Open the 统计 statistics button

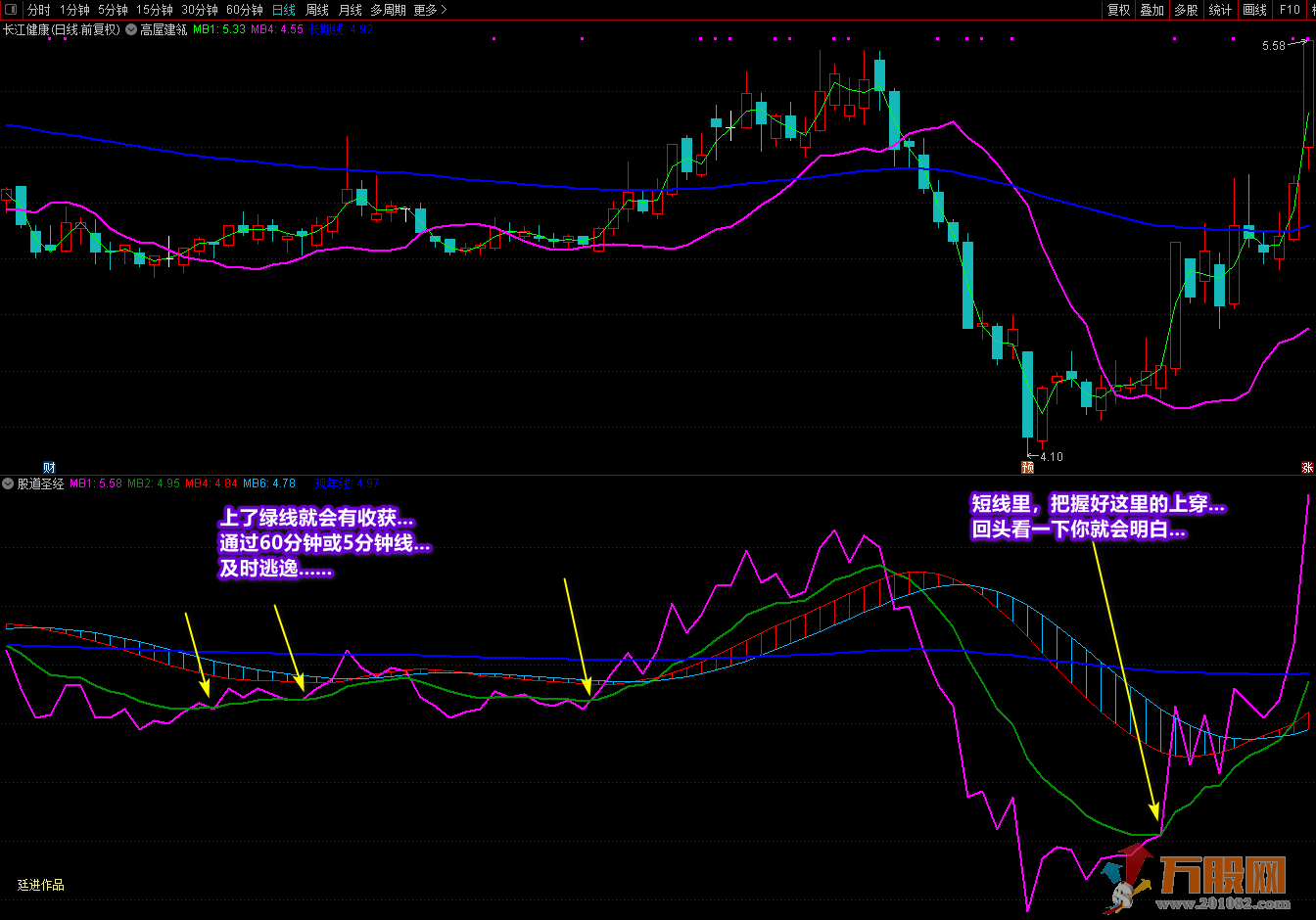click(1220, 10)
